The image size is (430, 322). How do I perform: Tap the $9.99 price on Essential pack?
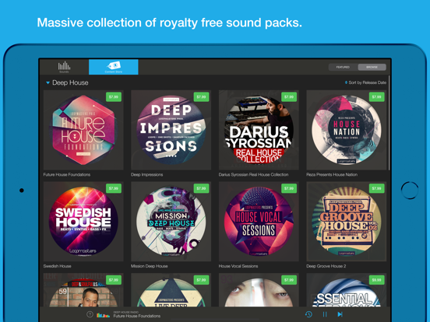point(377,280)
